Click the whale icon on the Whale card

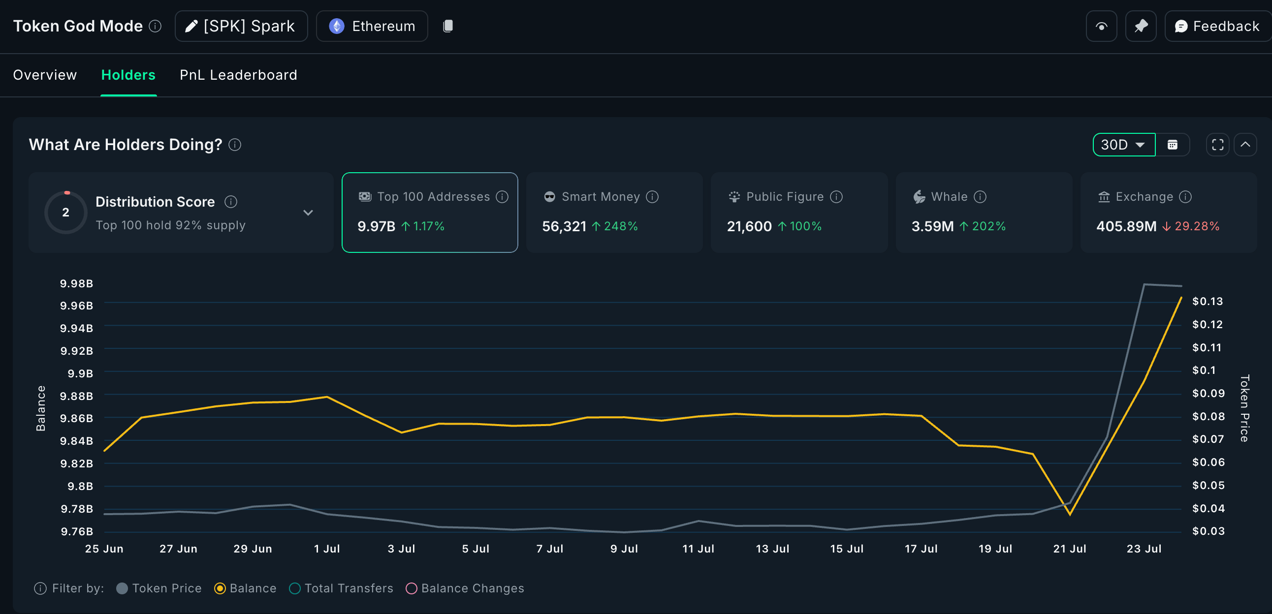pos(919,196)
